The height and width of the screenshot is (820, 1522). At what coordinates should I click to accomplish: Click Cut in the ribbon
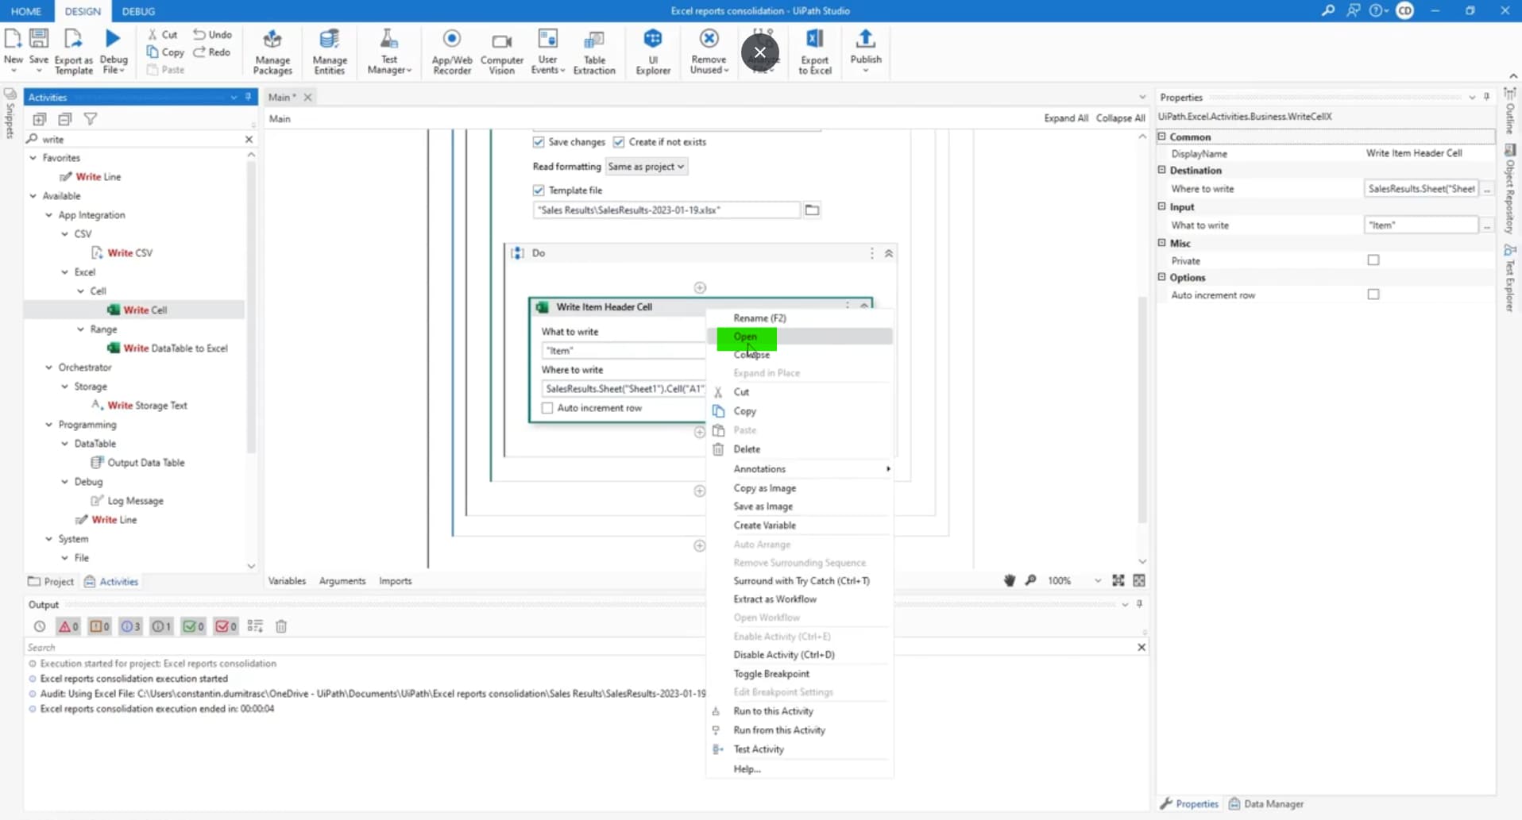162,34
